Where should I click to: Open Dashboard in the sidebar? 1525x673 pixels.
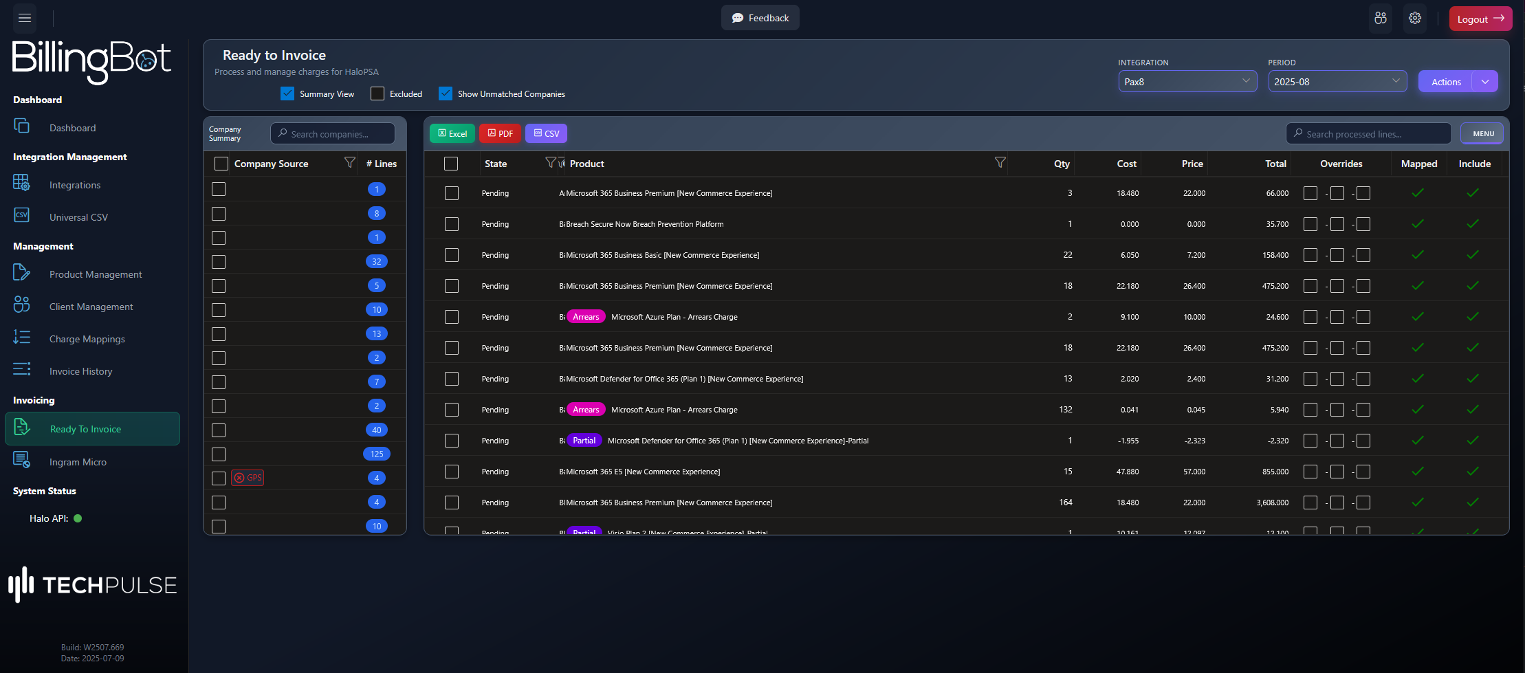point(73,128)
